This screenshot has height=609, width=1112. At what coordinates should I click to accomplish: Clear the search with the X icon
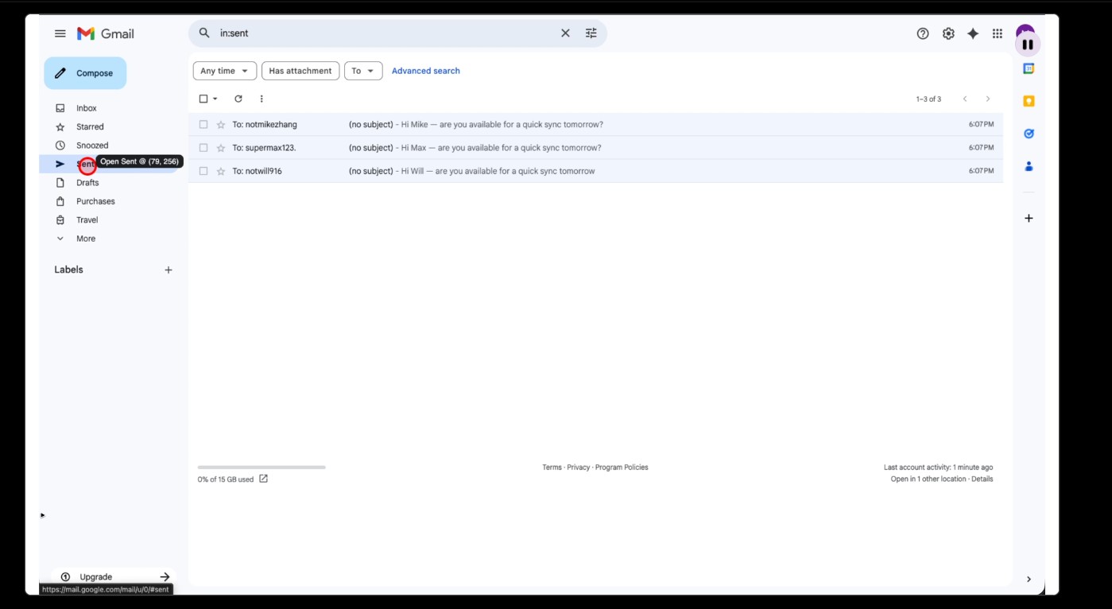[565, 33]
